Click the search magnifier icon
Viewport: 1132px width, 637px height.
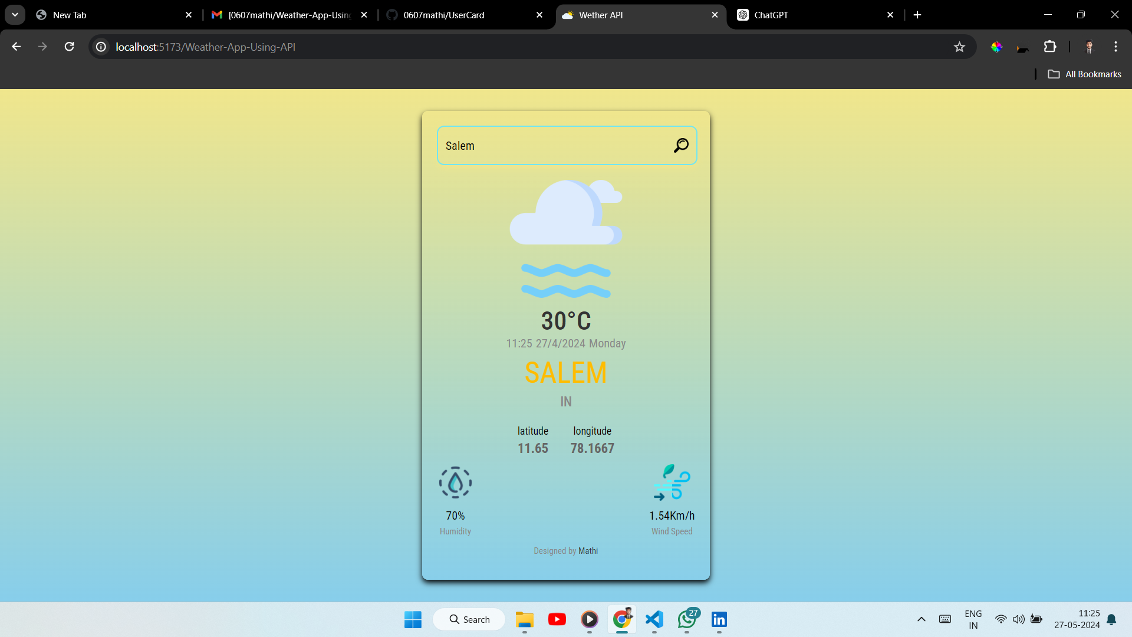tap(681, 145)
